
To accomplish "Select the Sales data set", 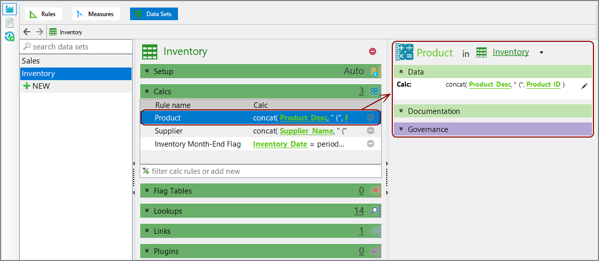I will coord(76,60).
